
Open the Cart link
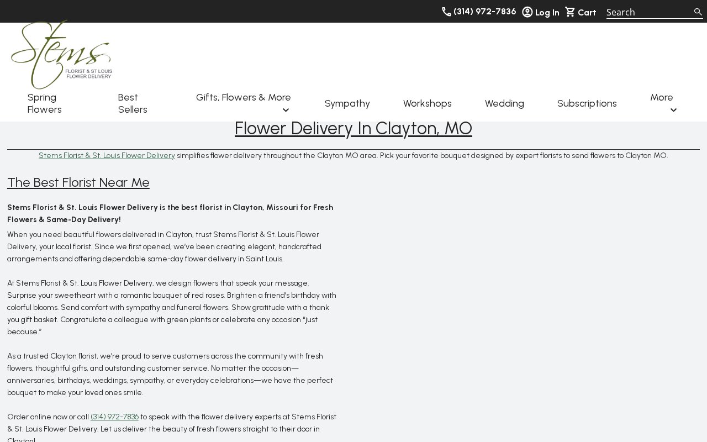click(x=587, y=12)
